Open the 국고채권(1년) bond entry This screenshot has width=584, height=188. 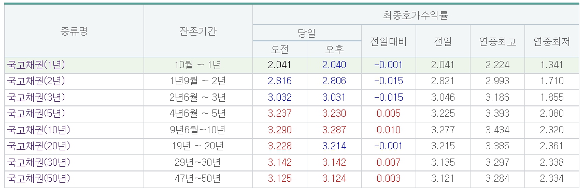(36, 65)
